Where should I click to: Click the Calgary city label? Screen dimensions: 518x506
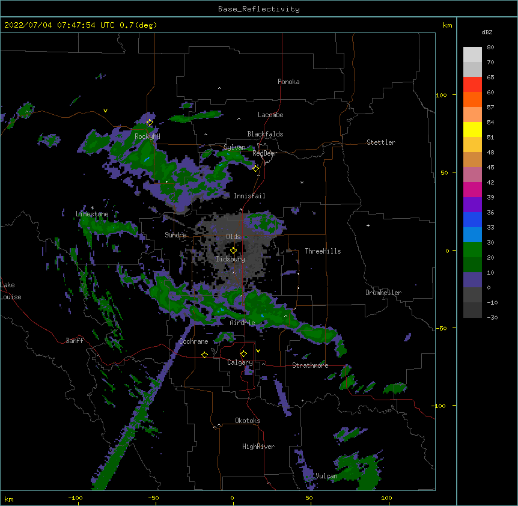[240, 362]
